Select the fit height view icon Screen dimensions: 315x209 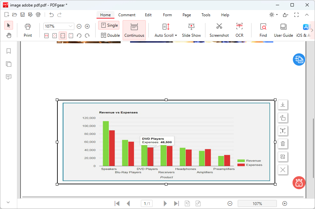click(71, 36)
